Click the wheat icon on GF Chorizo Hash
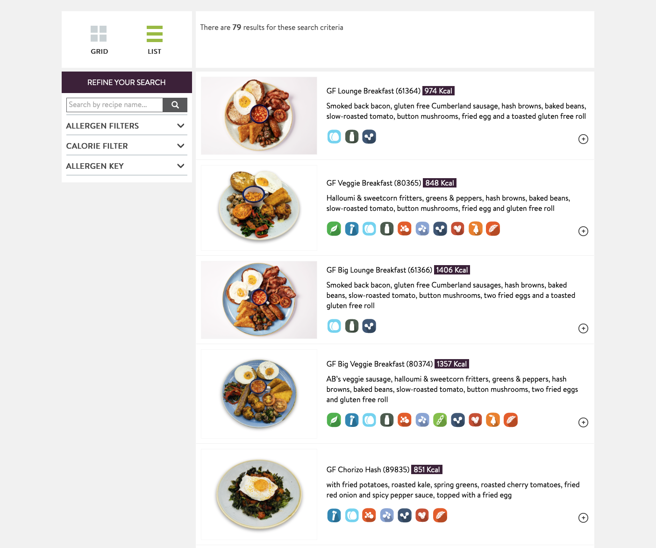The width and height of the screenshot is (656, 548). (x=440, y=515)
